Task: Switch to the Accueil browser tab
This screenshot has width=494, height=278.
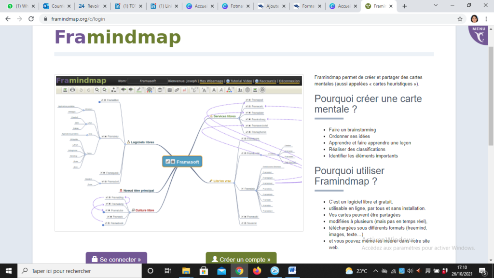Action: click(200, 6)
